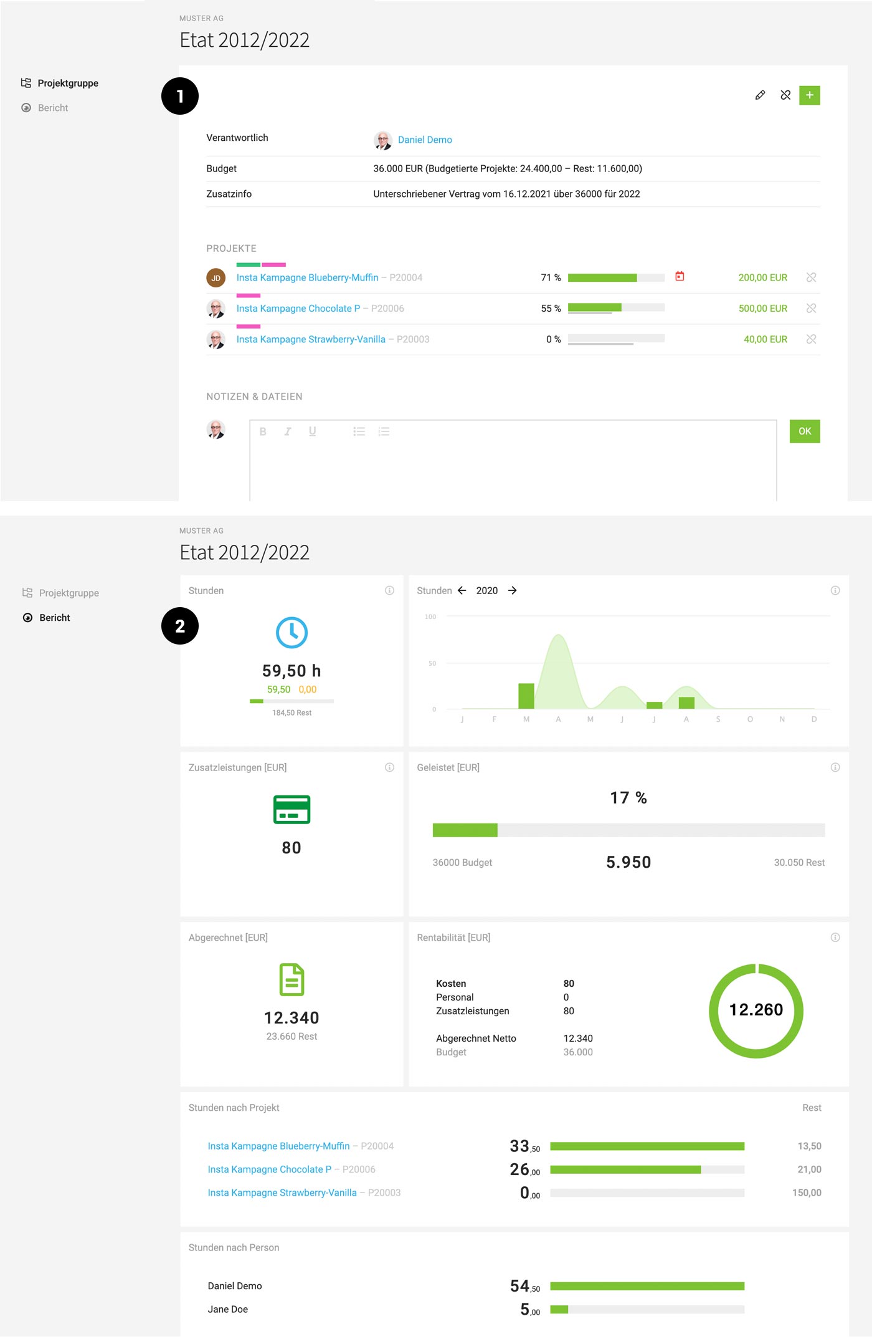Open Blueberry-Muffin link in Stunden nach Projekt
872x1339 pixels.
tap(278, 1146)
